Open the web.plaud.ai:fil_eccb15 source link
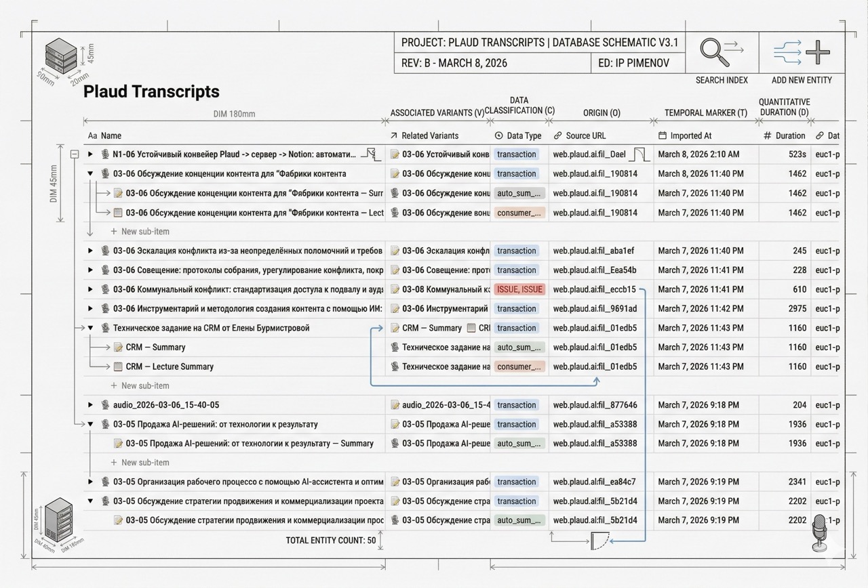 (x=594, y=289)
